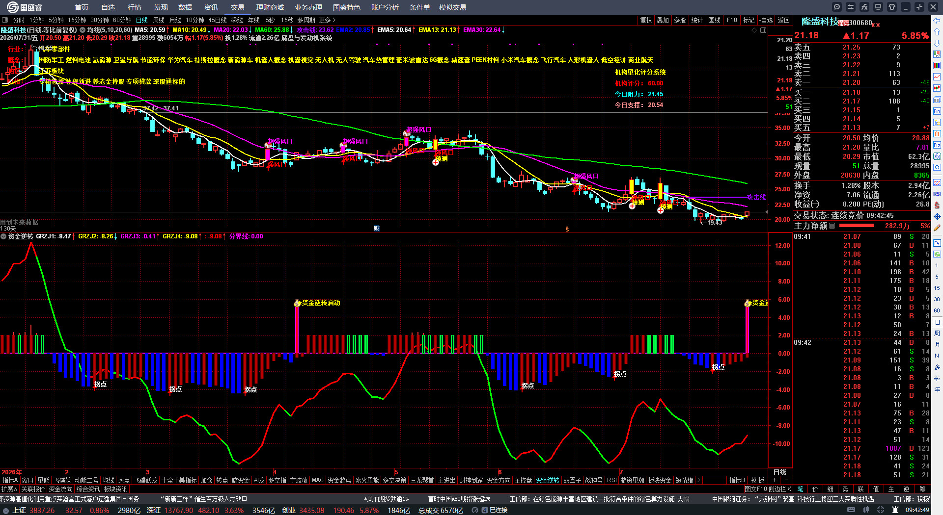Click the f(x) function sidebar icon
943x515 pixels.
[x=937, y=156]
